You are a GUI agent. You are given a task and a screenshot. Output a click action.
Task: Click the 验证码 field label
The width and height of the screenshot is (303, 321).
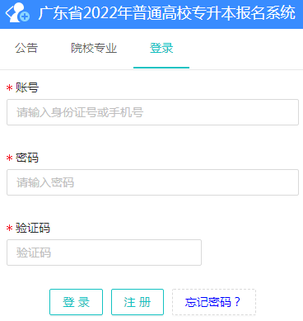click(x=33, y=228)
